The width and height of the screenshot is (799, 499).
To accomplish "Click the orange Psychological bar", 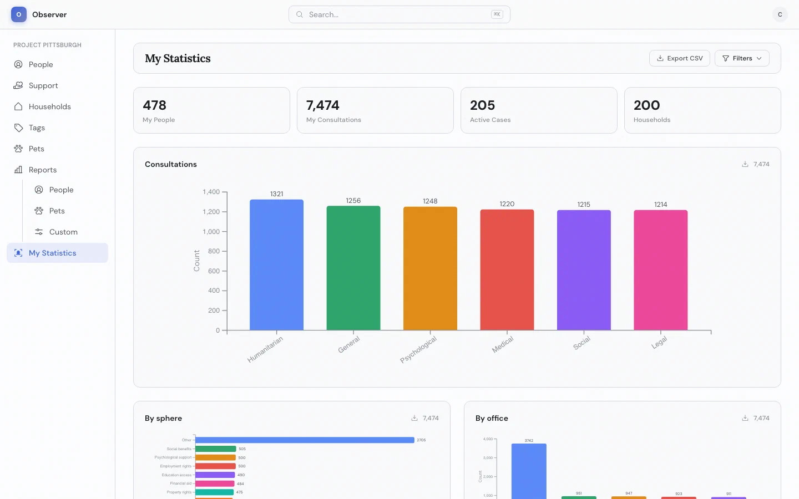I will [430, 269].
